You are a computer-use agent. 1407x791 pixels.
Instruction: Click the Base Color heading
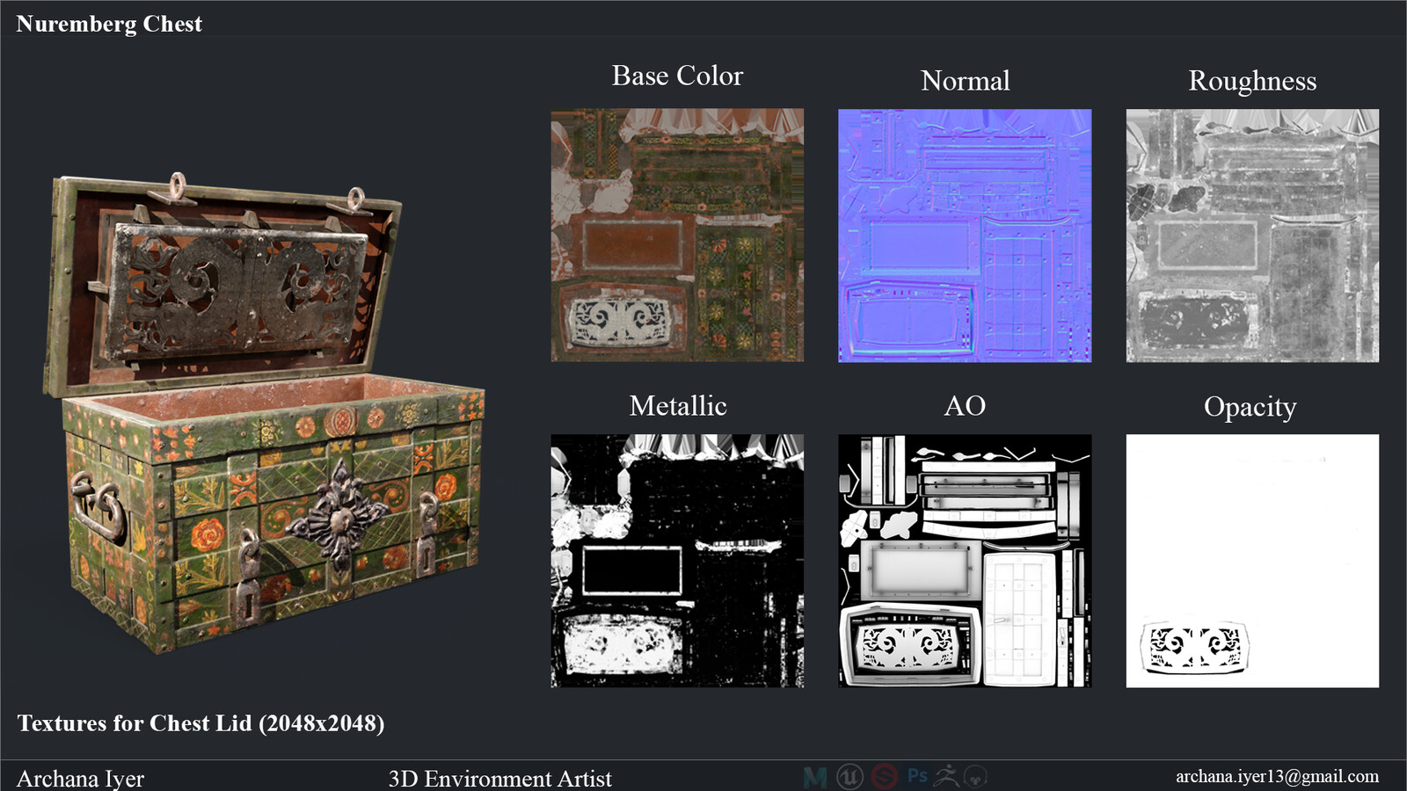(x=677, y=76)
